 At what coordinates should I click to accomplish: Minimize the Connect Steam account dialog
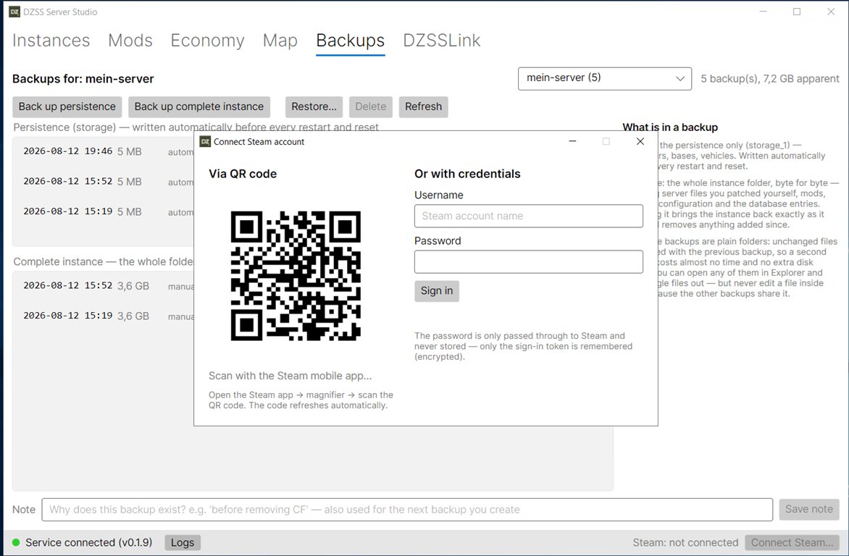coord(572,141)
